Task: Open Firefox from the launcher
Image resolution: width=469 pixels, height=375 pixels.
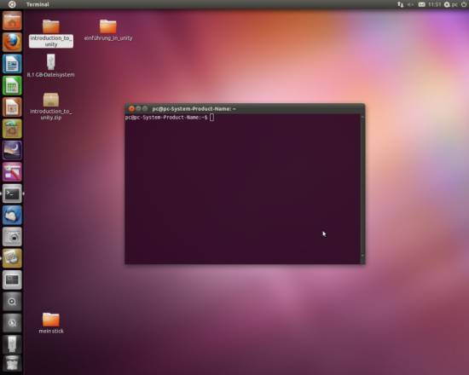Action: 12,42
